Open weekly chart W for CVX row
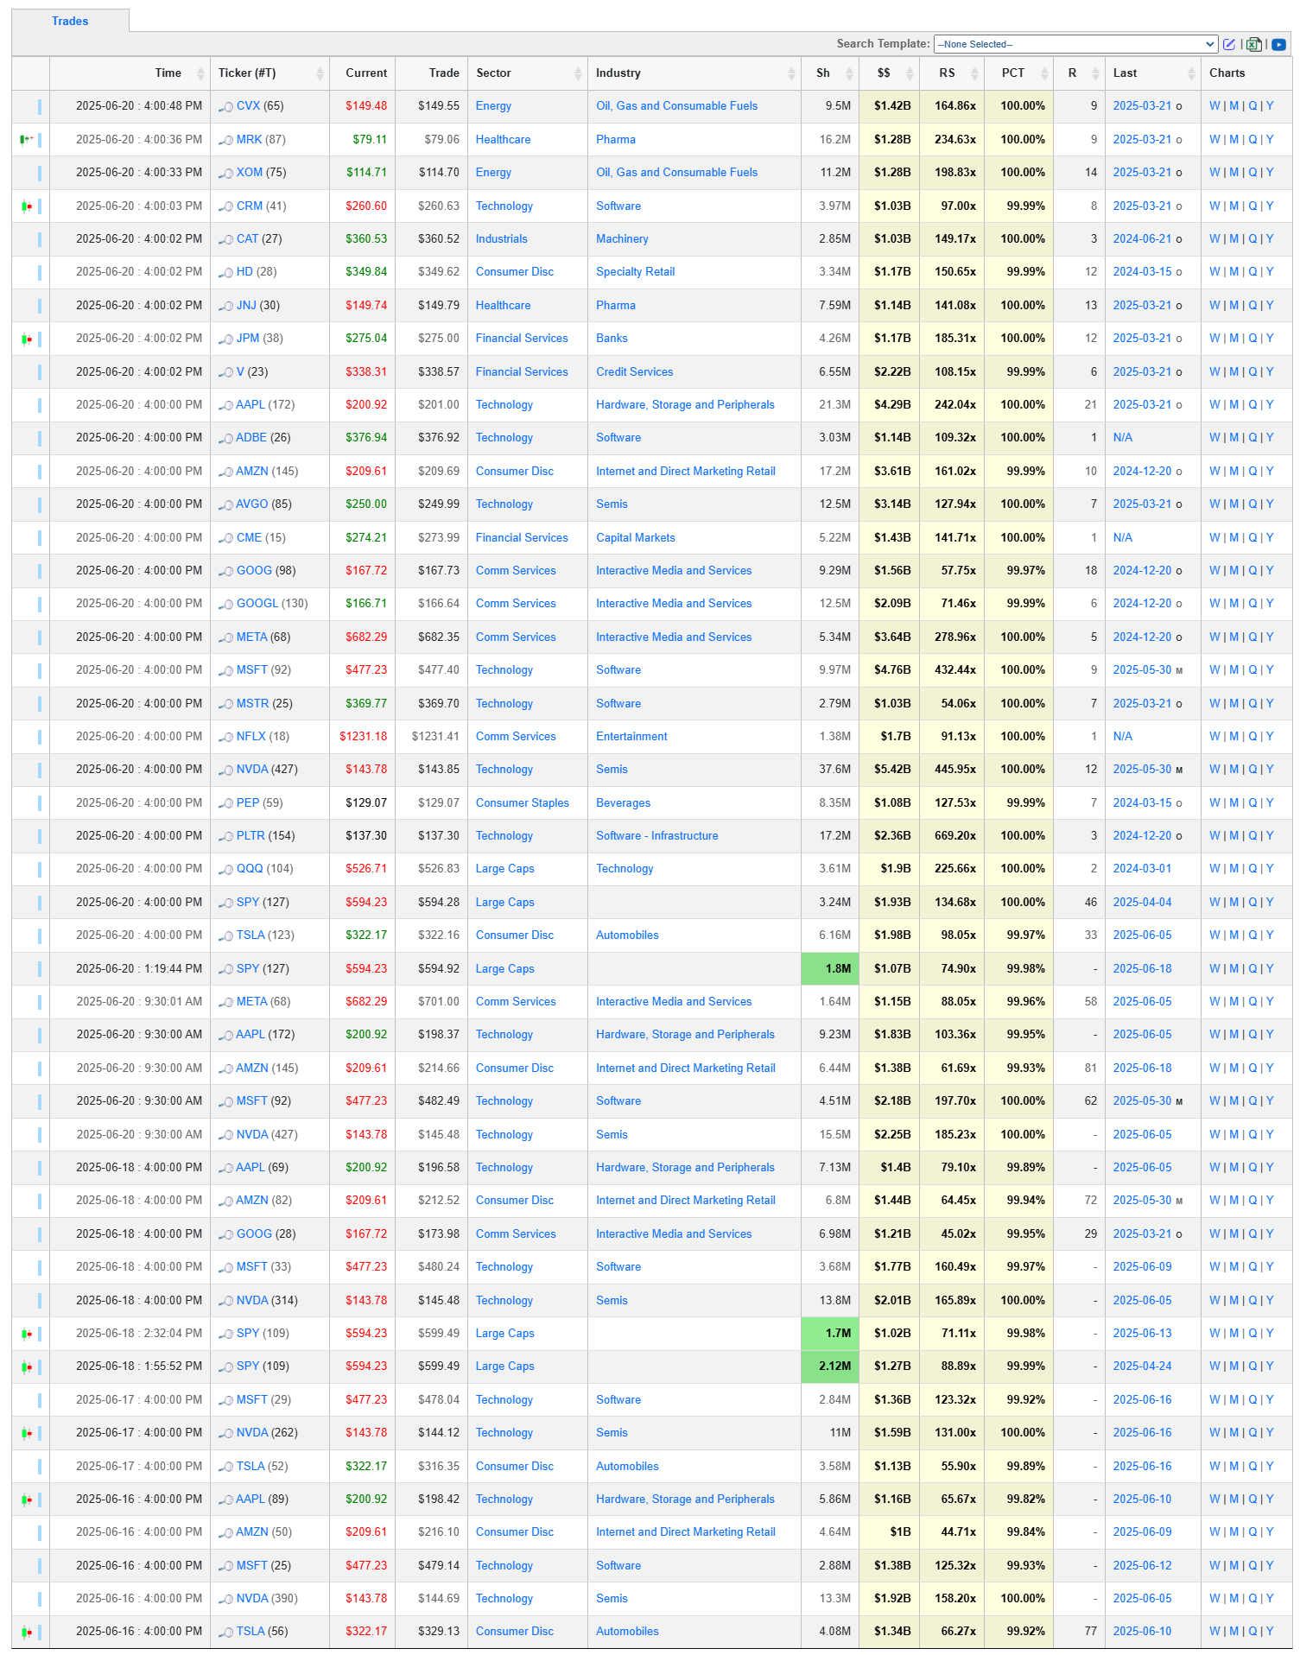This screenshot has width=1300, height=1655. pyautogui.click(x=1214, y=106)
